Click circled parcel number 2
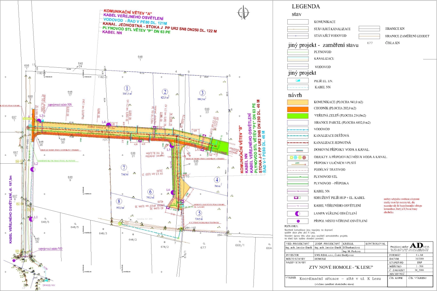Image resolution: width=437 pixels, height=291 pixels. pos(165,92)
